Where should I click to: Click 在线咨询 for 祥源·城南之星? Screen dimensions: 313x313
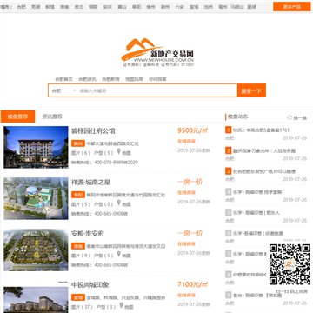186,192
